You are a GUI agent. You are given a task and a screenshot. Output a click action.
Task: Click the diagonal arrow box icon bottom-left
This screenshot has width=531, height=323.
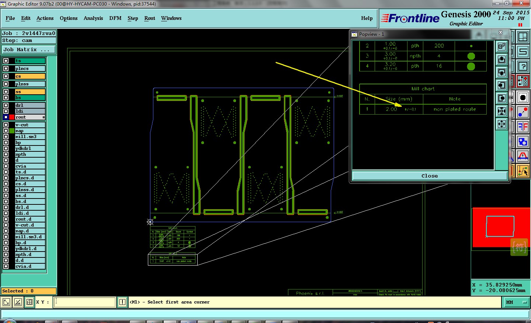(6, 302)
